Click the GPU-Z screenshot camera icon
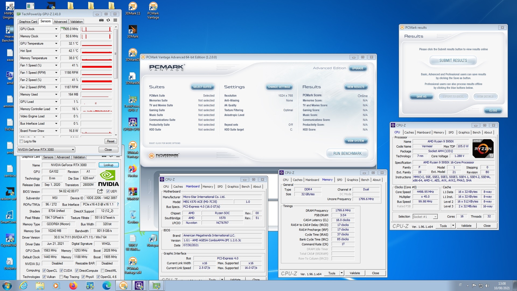 pos(101,20)
